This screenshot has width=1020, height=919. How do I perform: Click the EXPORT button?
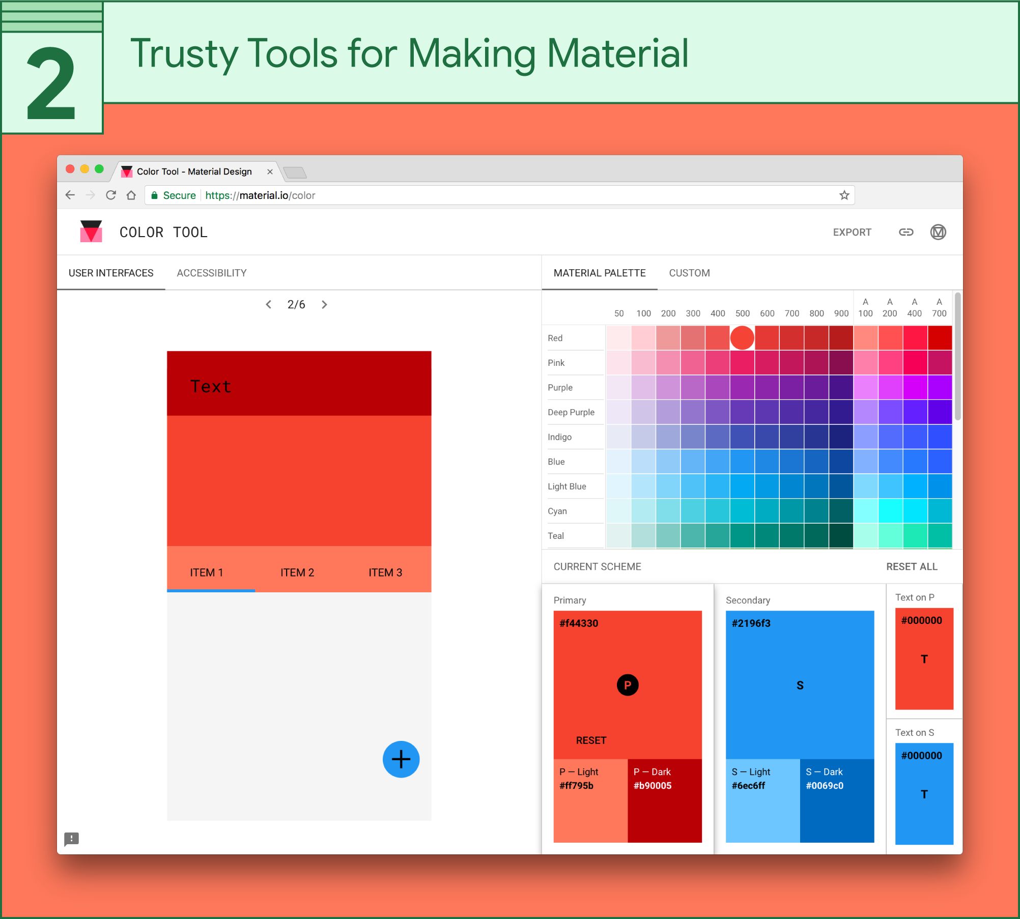pyautogui.click(x=852, y=232)
